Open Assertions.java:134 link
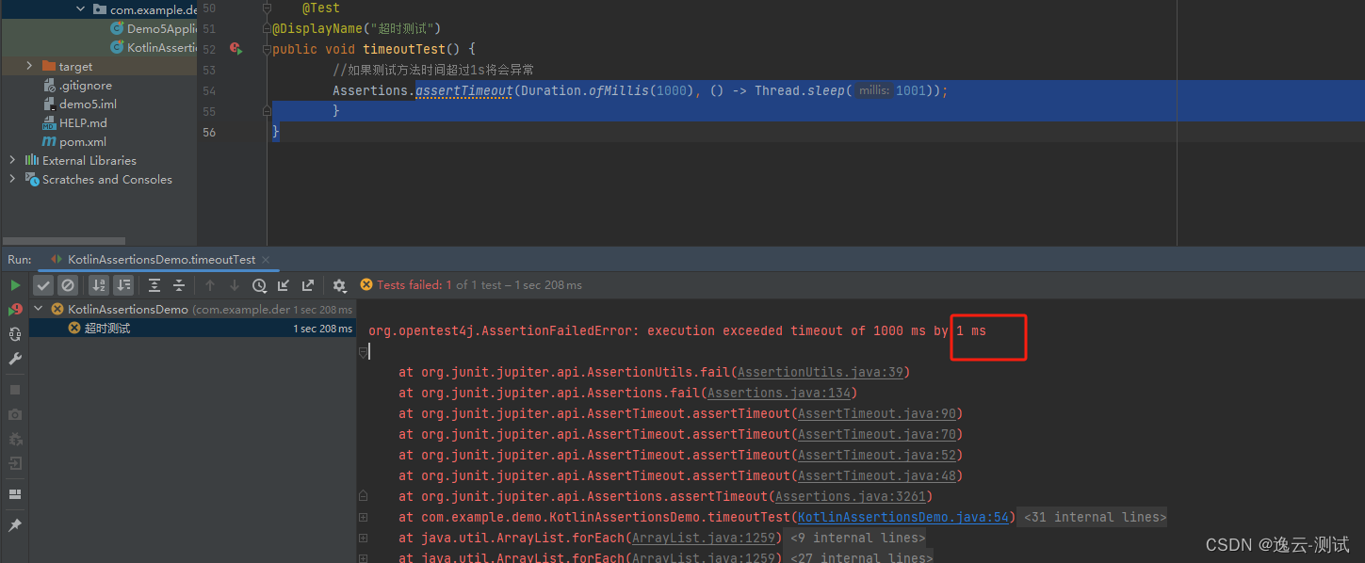 [779, 393]
